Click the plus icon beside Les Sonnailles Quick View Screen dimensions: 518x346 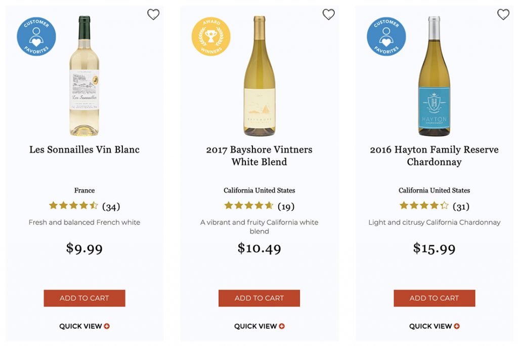[107, 326]
